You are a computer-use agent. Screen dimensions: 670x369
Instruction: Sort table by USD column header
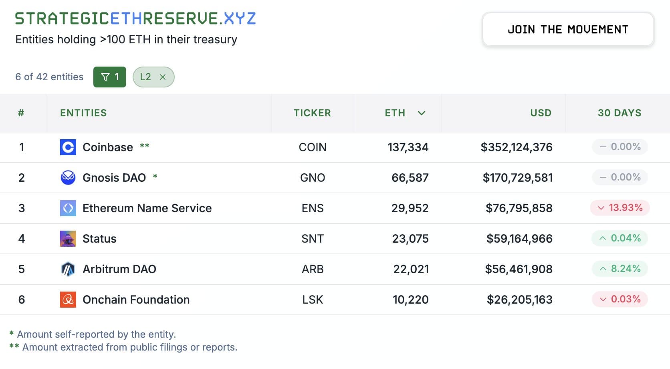click(x=541, y=113)
